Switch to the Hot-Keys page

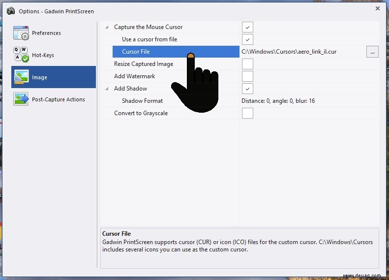[43, 55]
